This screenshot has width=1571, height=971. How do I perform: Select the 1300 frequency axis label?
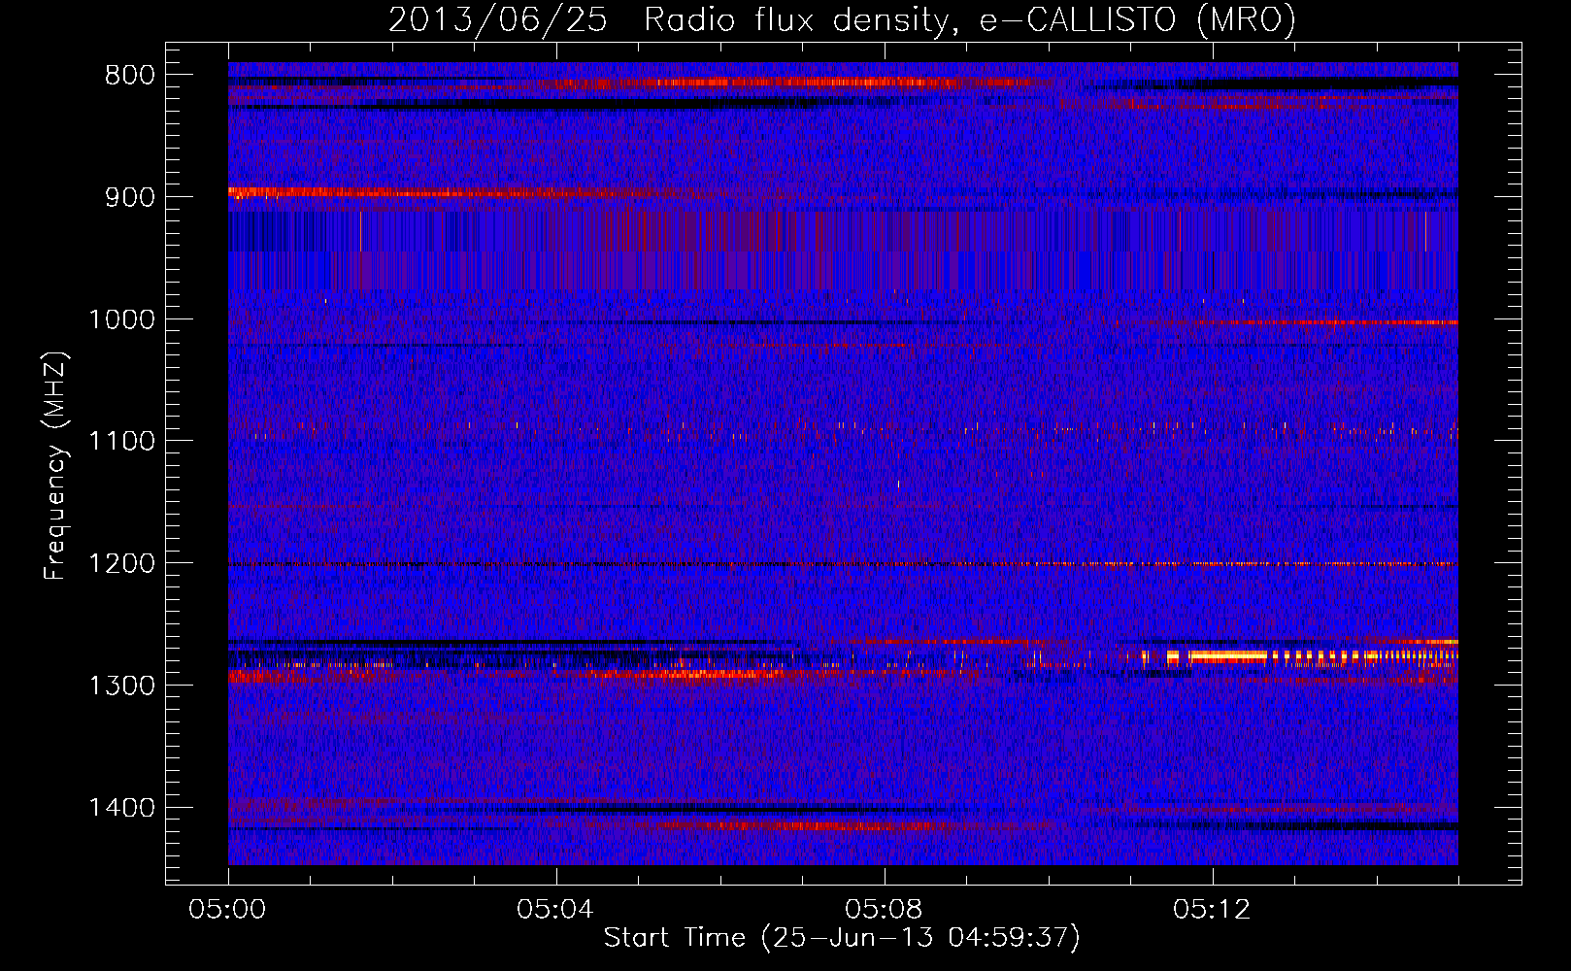(122, 686)
